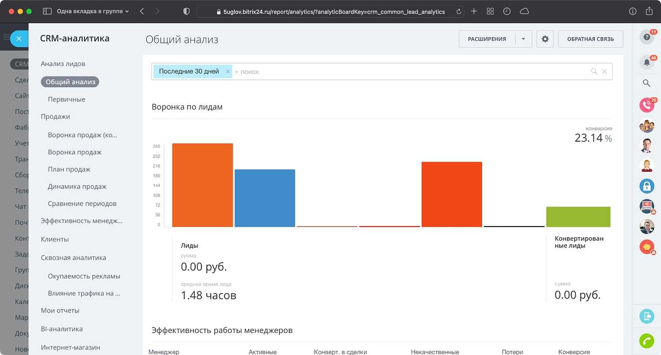Open the telephony calls panel
The width and height of the screenshot is (661, 355).
[646, 105]
